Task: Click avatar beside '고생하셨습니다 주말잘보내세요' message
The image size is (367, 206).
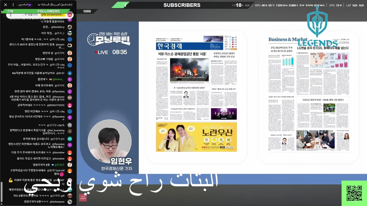Action: click(70, 171)
